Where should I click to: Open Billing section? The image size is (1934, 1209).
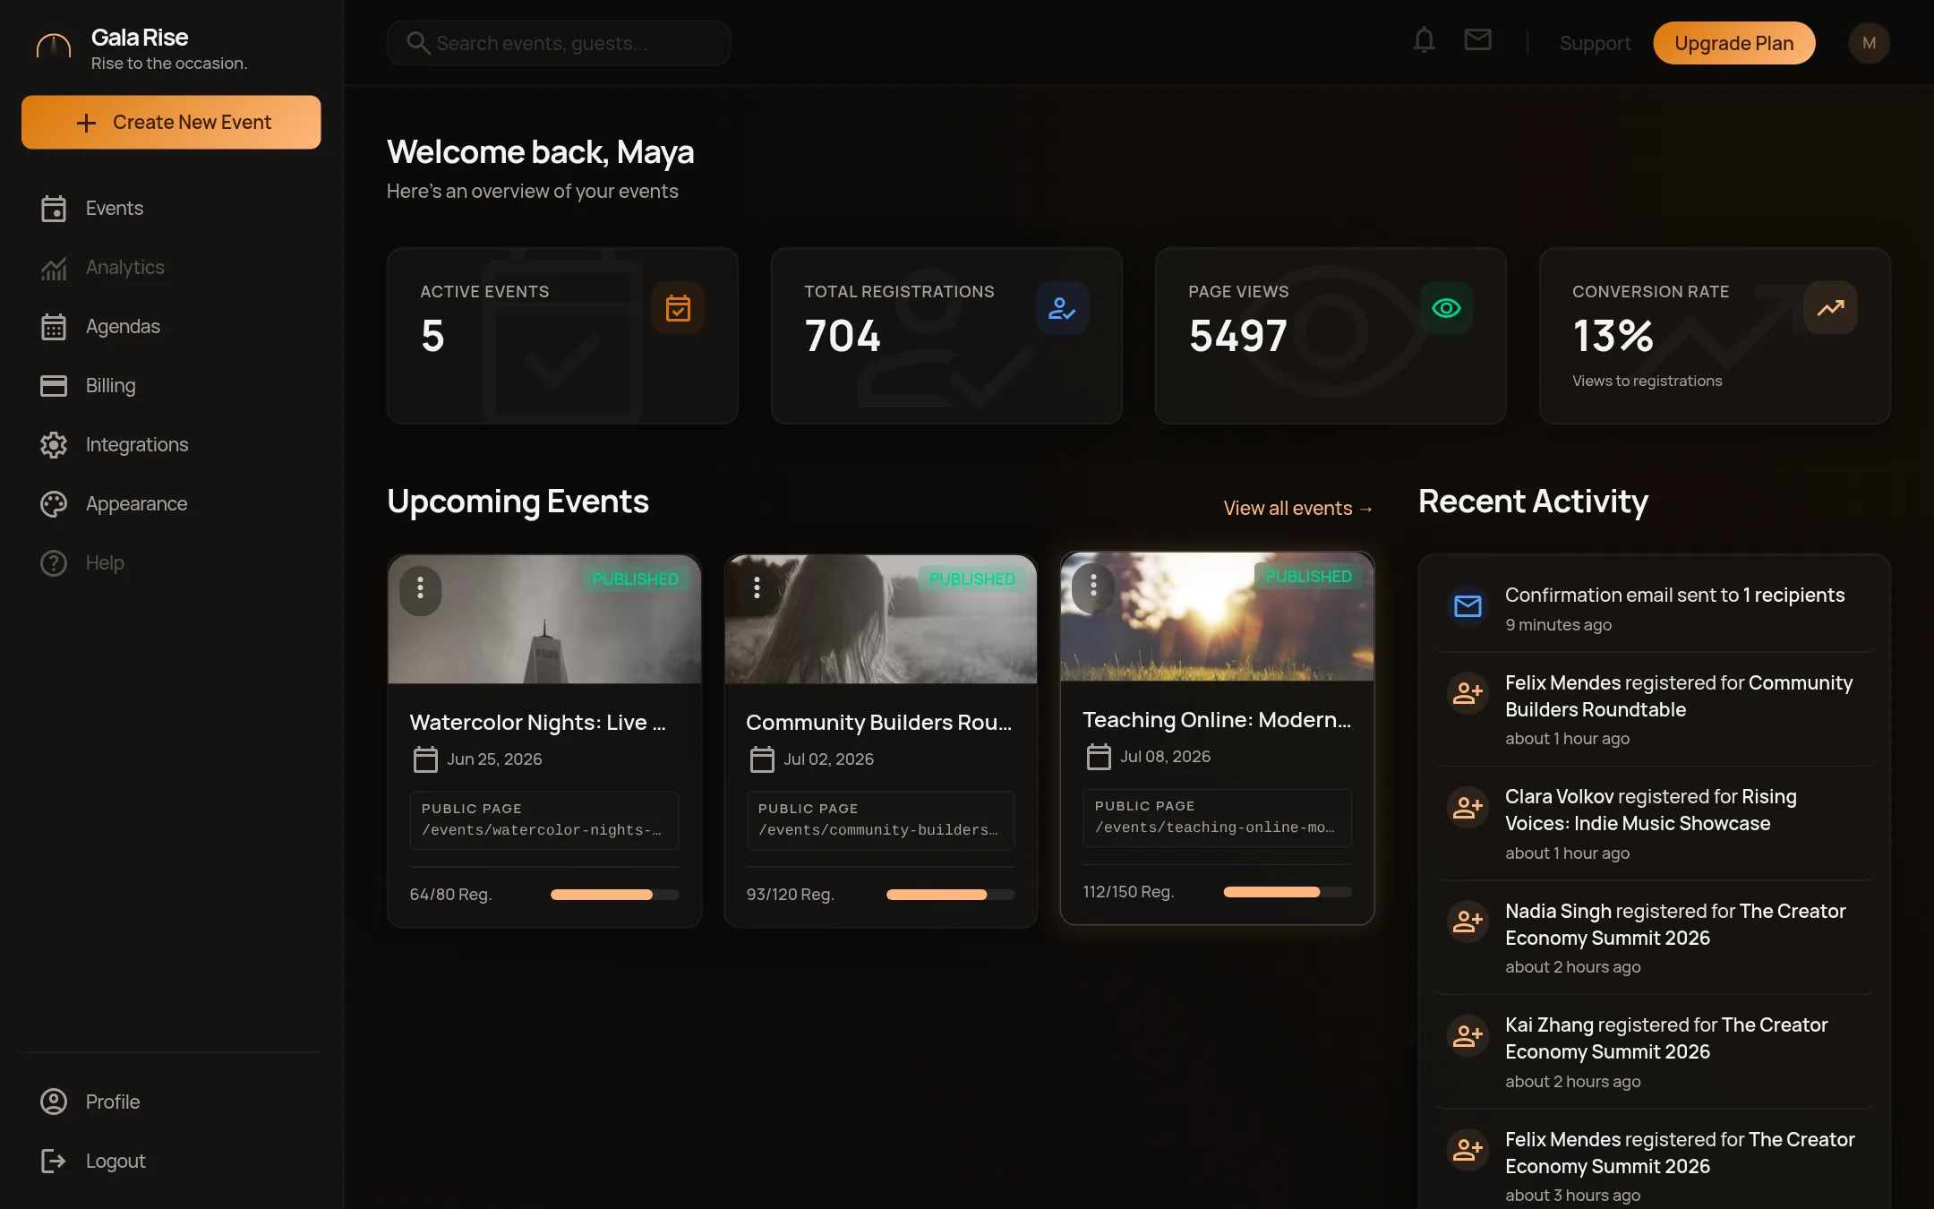point(172,386)
